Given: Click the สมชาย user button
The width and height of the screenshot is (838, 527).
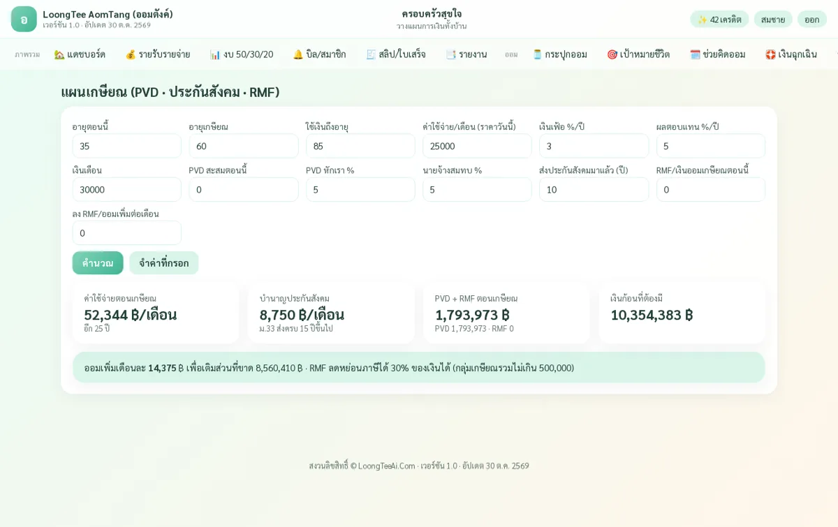Looking at the screenshot, I should point(773,19).
